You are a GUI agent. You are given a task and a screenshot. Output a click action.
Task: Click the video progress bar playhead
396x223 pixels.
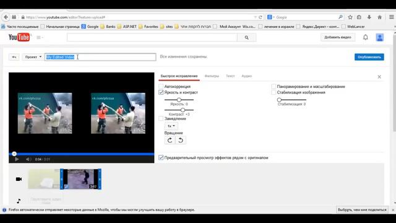[14, 154]
